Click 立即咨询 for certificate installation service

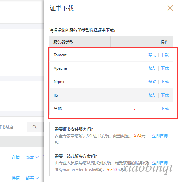160,136
